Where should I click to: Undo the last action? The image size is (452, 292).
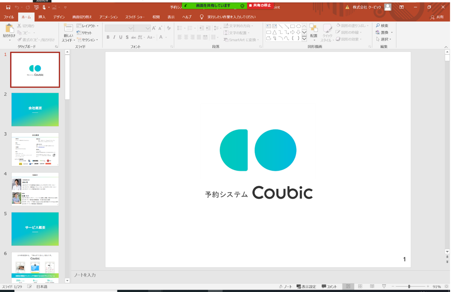[17, 7]
